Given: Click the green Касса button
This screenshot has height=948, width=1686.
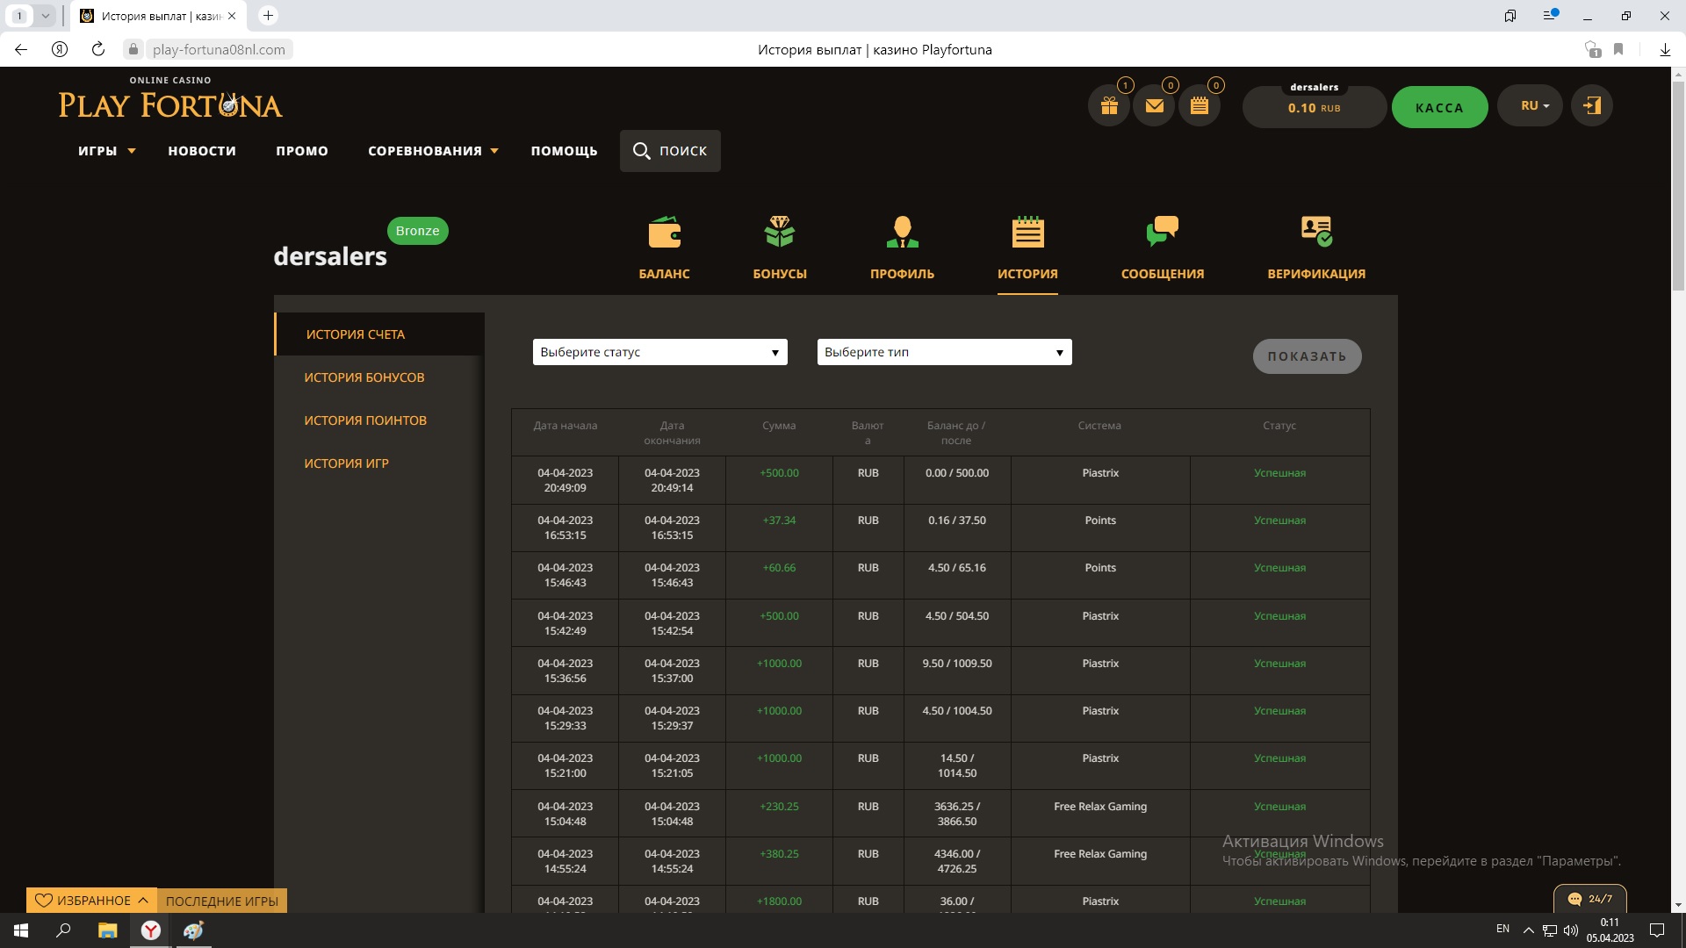Looking at the screenshot, I should 1438,108.
